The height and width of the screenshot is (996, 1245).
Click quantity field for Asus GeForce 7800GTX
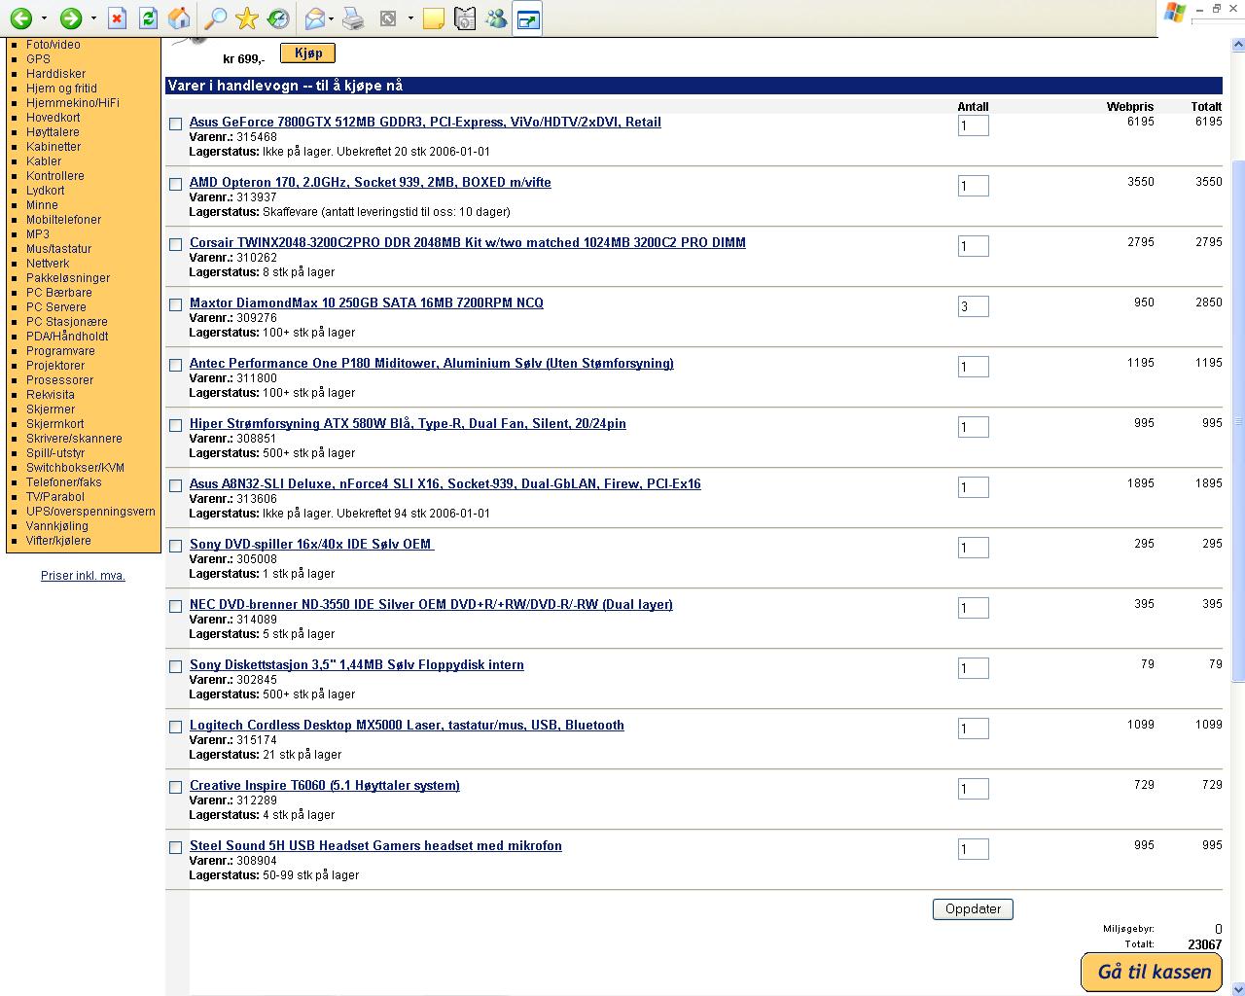coord(974,125)
